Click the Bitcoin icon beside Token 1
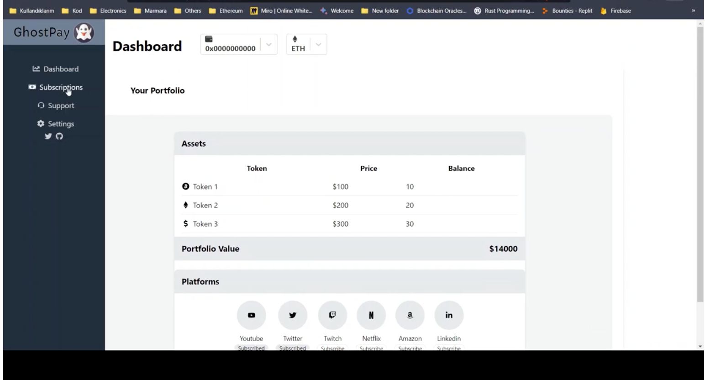The image size is (705, 380). (x=185, y=186)
